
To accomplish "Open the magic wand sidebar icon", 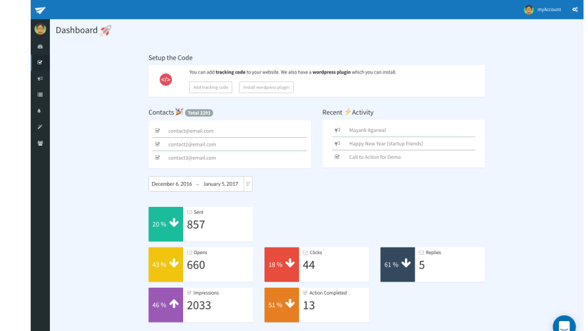I will pyautogui.click(x=40, y=127).
